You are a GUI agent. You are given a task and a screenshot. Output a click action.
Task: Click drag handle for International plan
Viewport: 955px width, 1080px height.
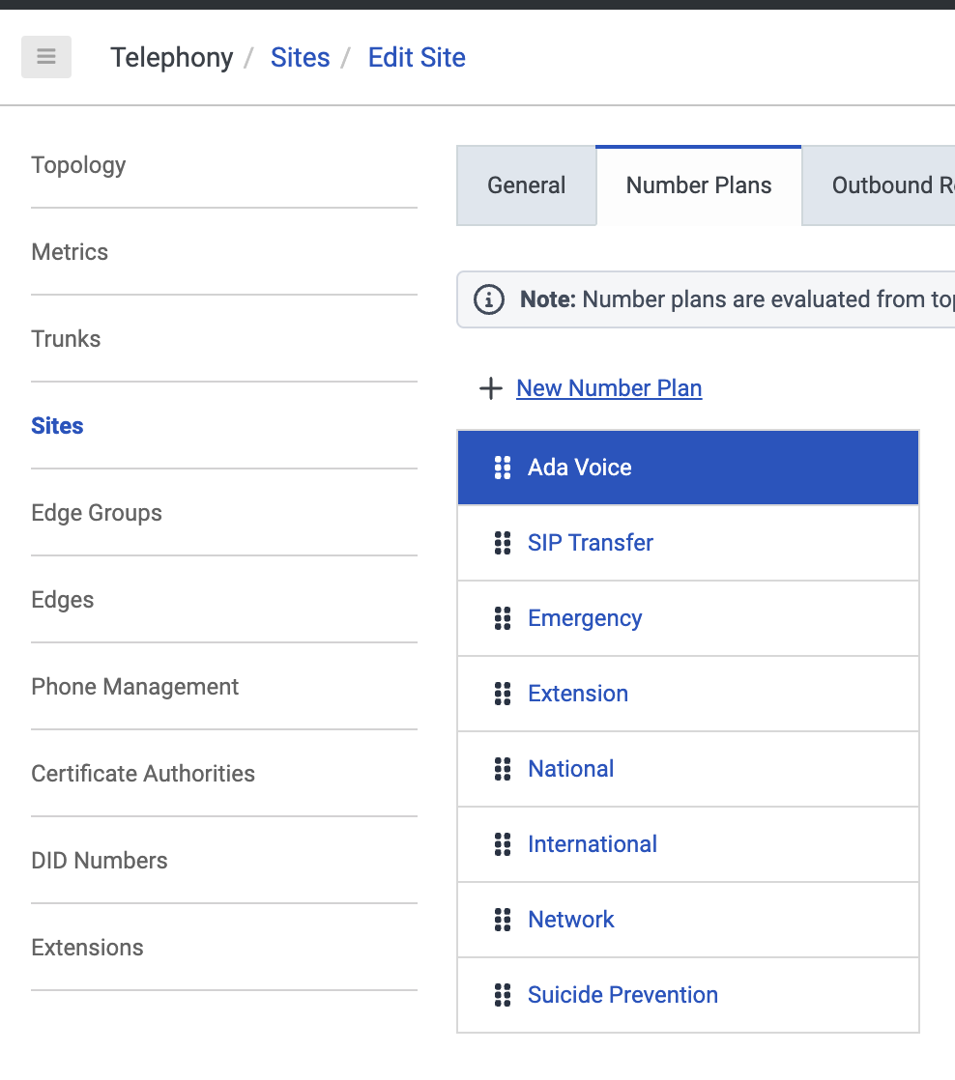pyautogui.click(x=502, y=844)
